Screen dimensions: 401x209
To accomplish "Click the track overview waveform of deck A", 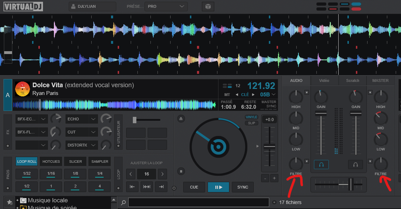I will (115, 105).
